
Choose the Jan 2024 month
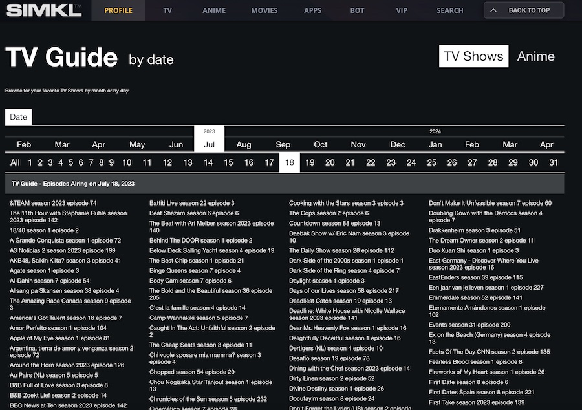[435, 144]
